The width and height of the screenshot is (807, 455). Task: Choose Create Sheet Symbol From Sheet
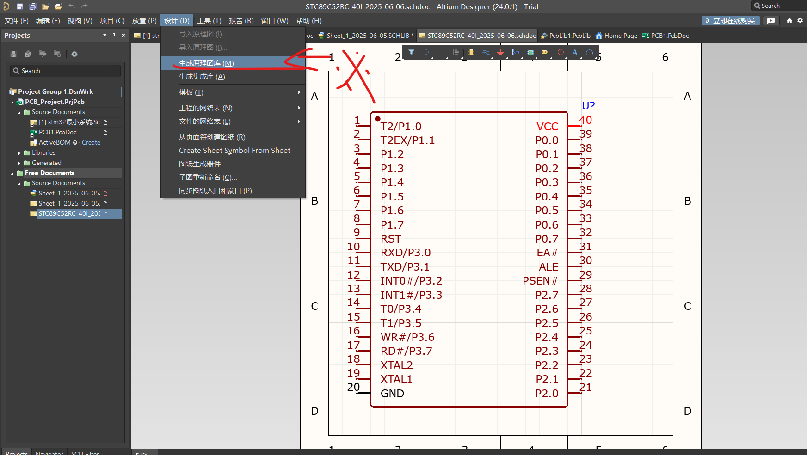(x=233, y=151)
